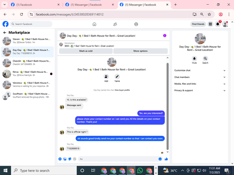The width and height of the screenshot is (234, 175).
Task: Open the weather widget showing 36°C
Action: pyautogui.click(x=170, y=171)
